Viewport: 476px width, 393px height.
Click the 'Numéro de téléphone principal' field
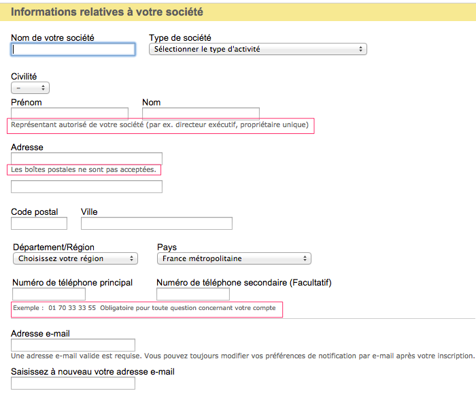coord(49,294)
